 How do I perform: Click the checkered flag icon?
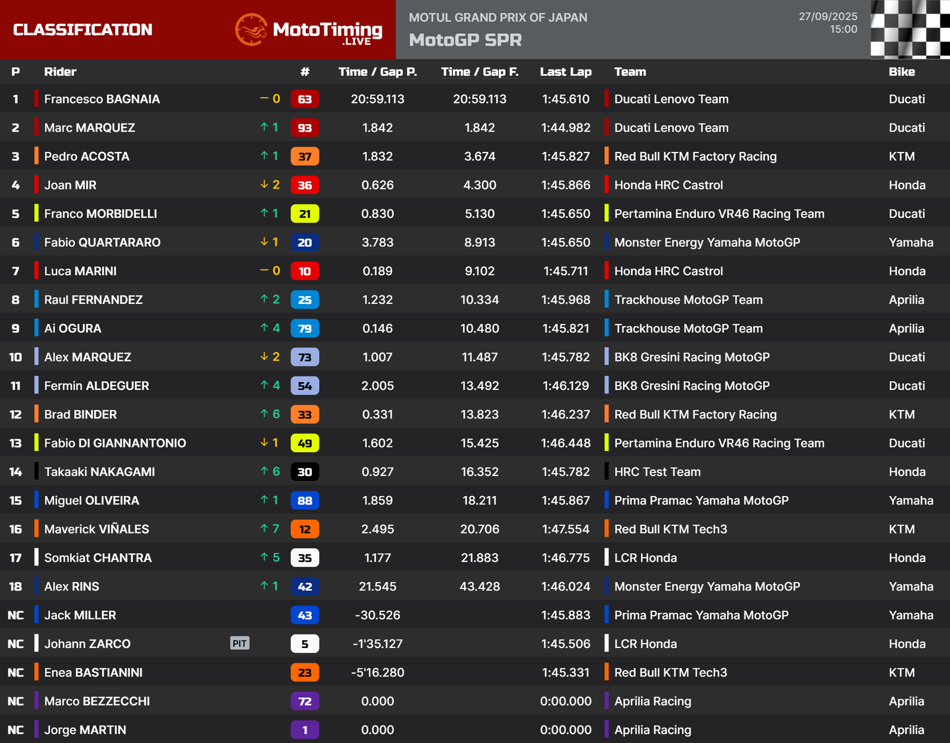910,29
